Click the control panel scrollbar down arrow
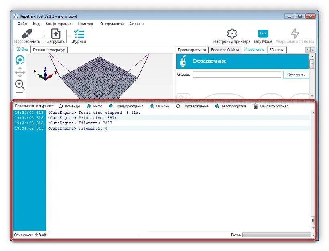This screenshot has height=251, width=329. [312, 96]
